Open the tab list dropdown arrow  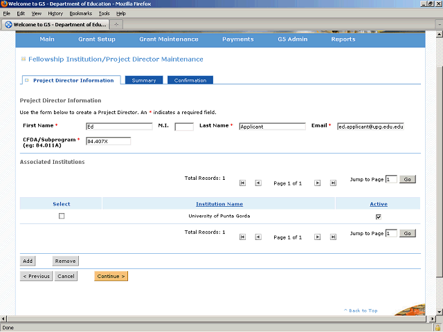pyautogui.click(x=440, y=25)
